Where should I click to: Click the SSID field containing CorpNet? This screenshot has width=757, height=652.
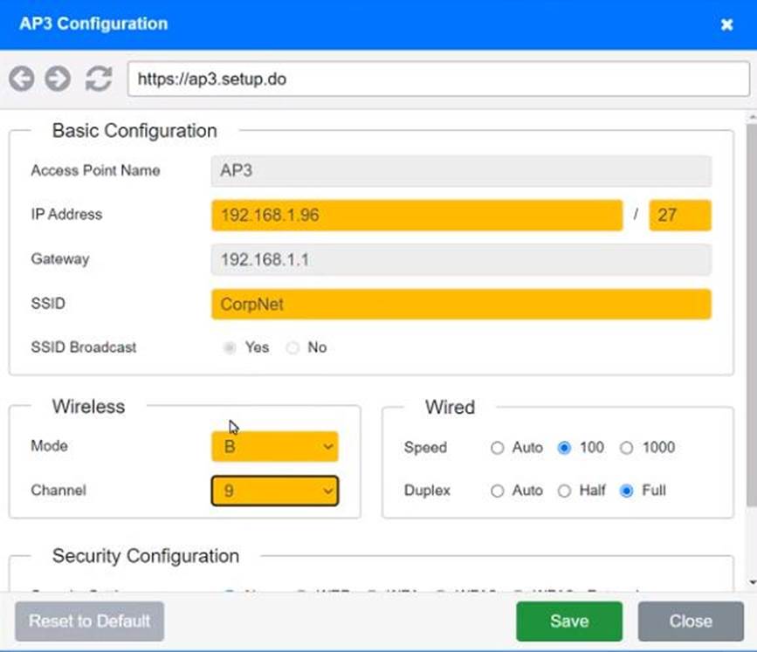(x=460, y=305)
